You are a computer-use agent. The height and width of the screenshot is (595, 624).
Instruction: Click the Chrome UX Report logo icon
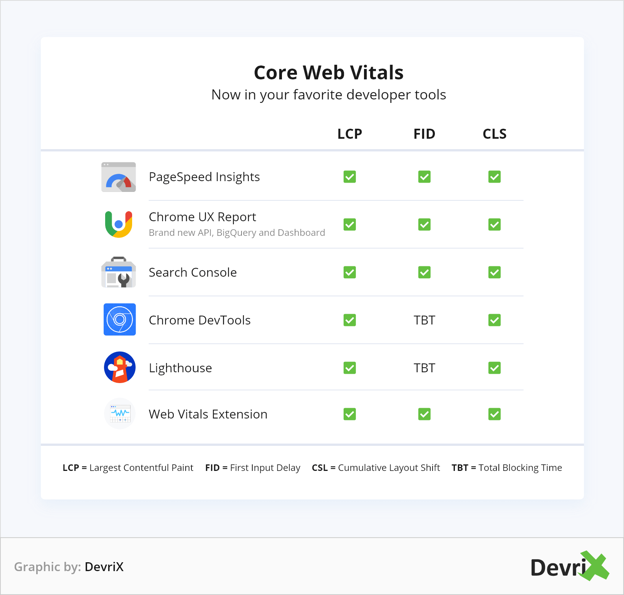coord(119,224)
